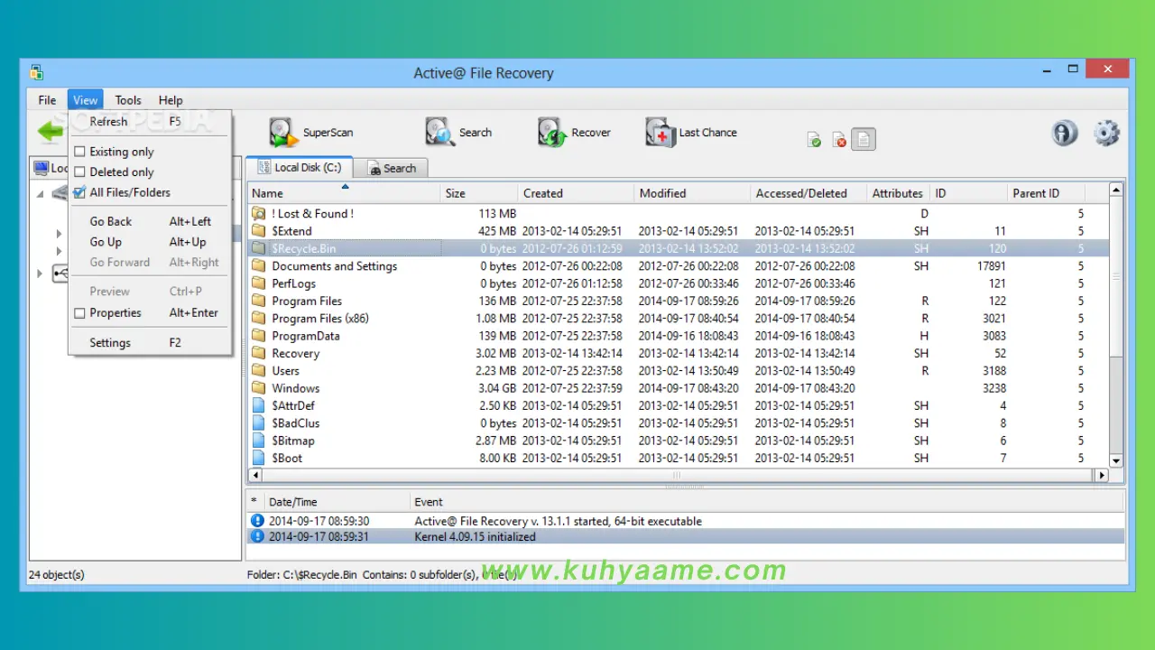Click the horizontal scrollbar right arrow
1155x650 pixels.
tap(1101, 475)
